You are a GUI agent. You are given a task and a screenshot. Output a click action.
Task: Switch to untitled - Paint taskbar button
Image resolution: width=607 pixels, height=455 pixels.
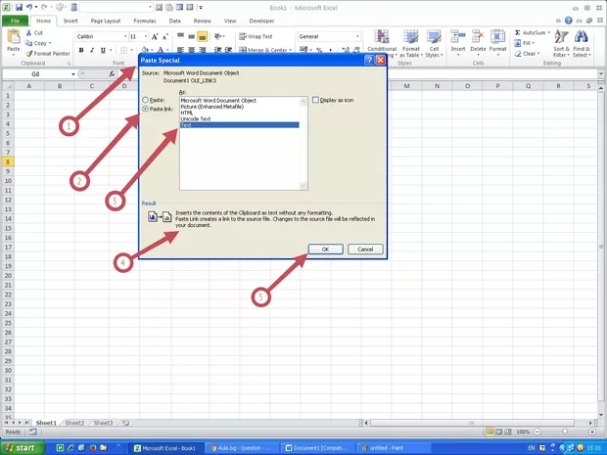point(393,448)
